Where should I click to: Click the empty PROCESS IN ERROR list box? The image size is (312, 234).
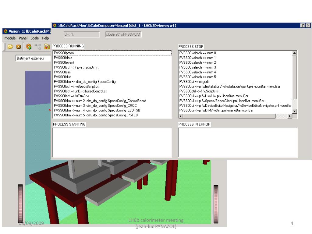pyautogui.click(x=238, y=143)
